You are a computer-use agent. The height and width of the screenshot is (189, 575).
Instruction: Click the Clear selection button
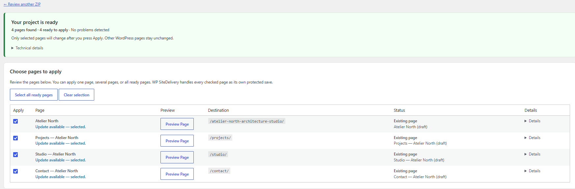[76, 95]
